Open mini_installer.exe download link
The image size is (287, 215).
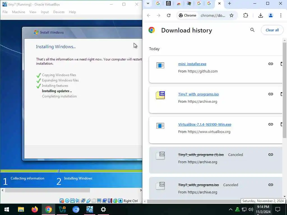point(192,64)
